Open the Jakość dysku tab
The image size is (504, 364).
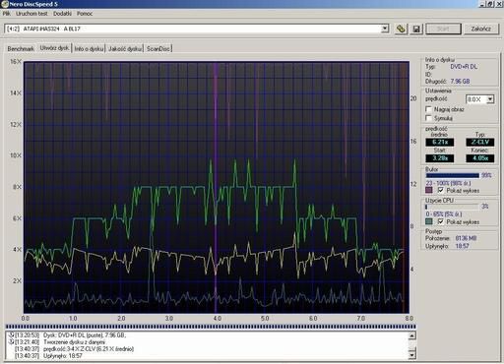pyautogui.click(x=125, y=48)
